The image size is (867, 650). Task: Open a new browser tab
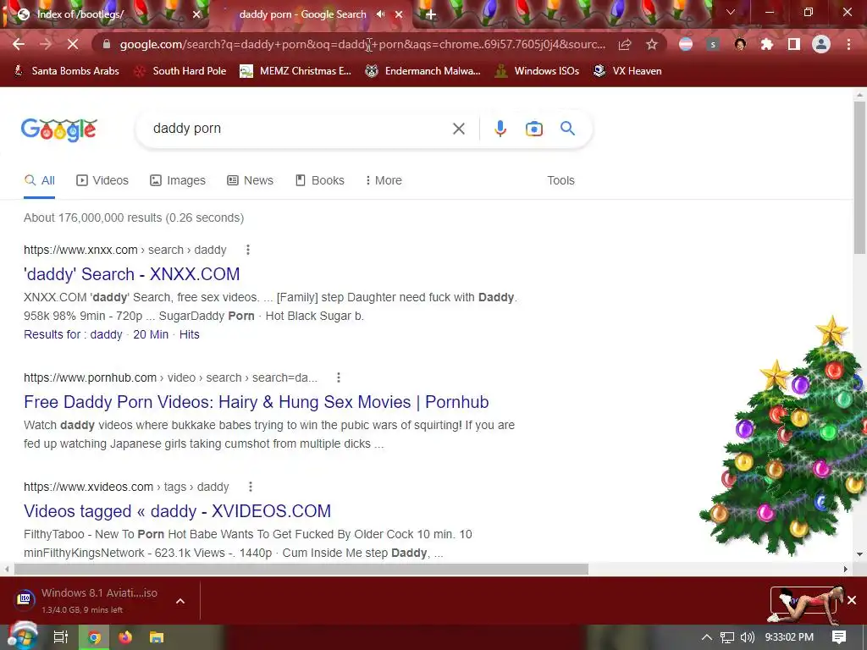point(431,14)
